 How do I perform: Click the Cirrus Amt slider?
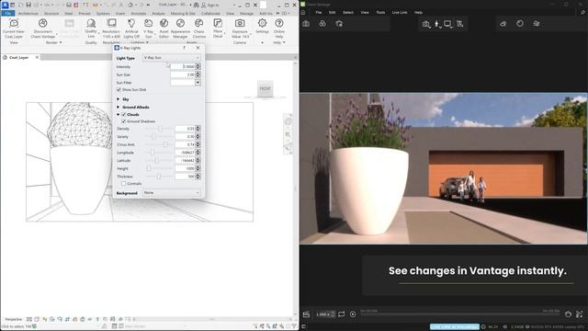tap(159, 144)
